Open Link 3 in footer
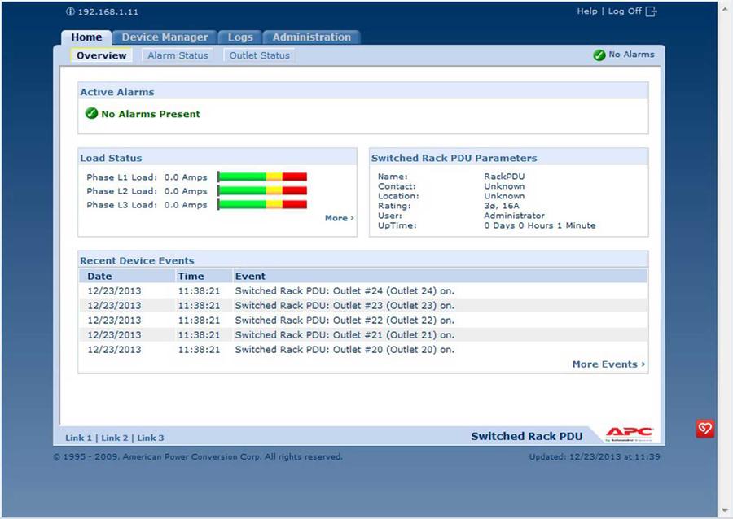Viewport: 733px width, 519px height. 150,438
